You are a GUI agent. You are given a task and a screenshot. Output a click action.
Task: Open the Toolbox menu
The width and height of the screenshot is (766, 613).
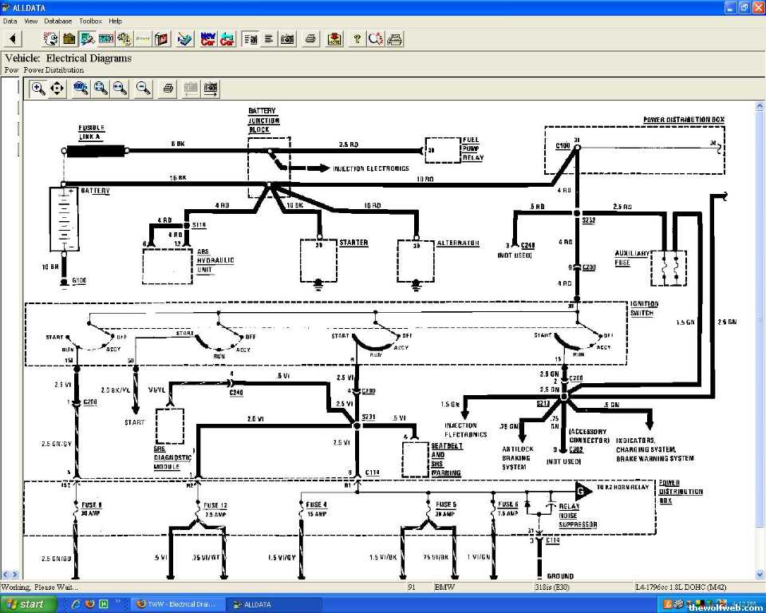[x=90, y=21]
